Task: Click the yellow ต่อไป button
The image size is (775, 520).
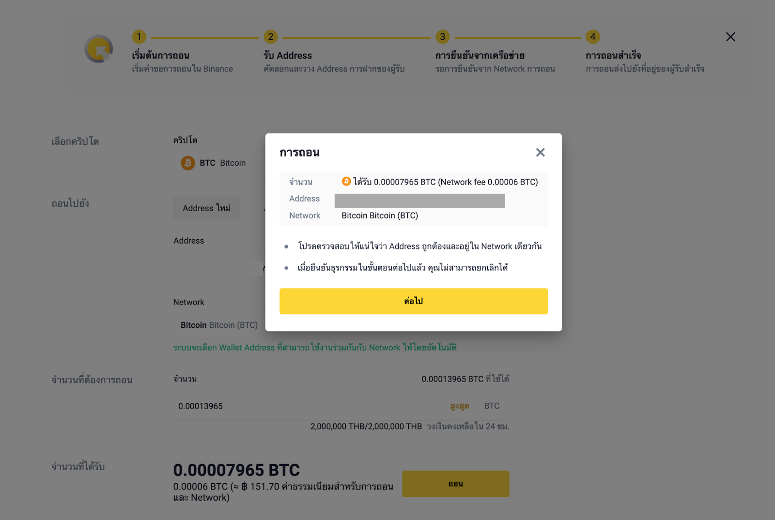Action: tap(413, 301)
